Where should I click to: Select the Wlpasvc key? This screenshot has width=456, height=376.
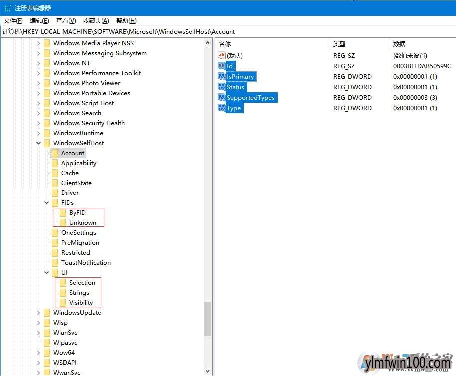pyautogui.click(x=65, y=343)
